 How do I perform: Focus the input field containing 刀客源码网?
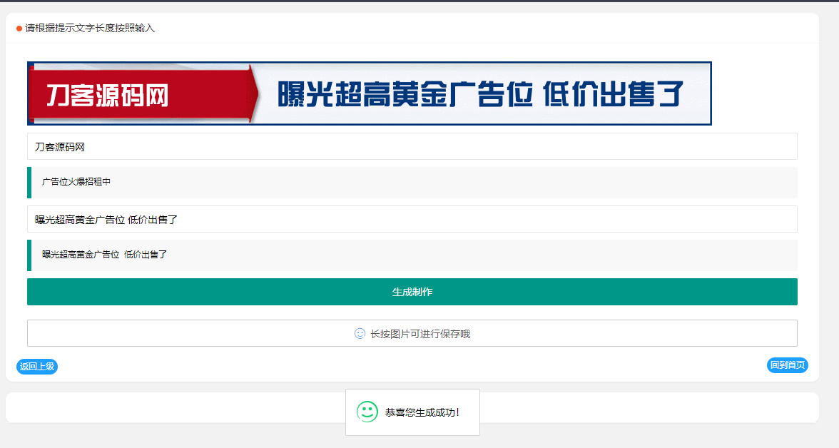412,147
